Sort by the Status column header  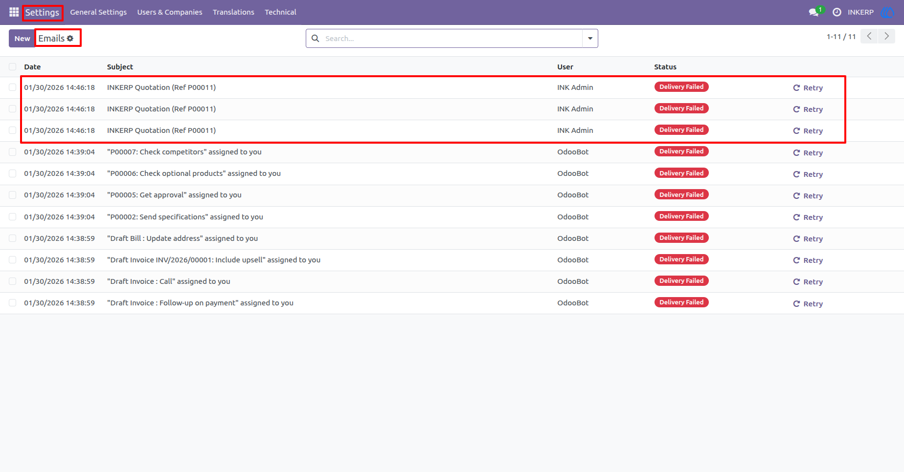click(x=665, y=67)
